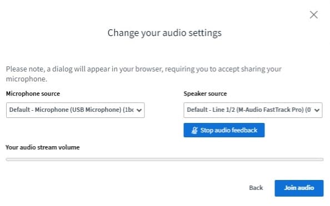Select the M-Audio FastTrack Pro entry text

(249, 110)
